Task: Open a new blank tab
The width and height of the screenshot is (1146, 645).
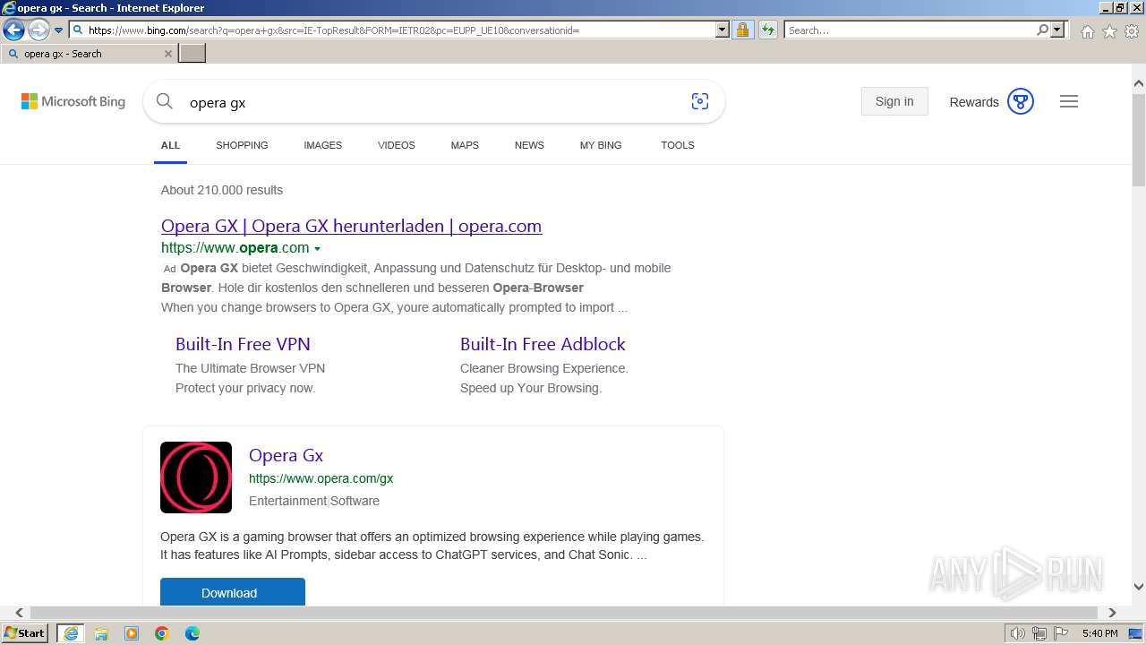Action: point(192,54)
